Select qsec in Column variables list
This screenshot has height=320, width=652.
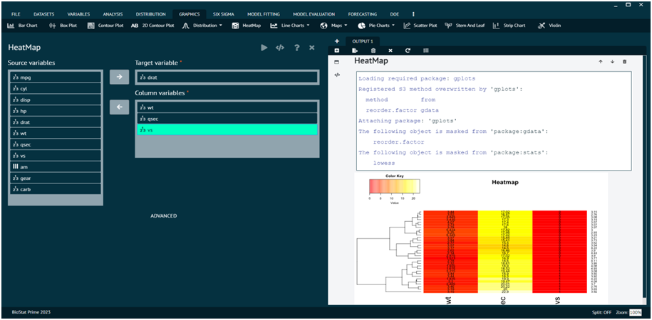pos(227,119)
